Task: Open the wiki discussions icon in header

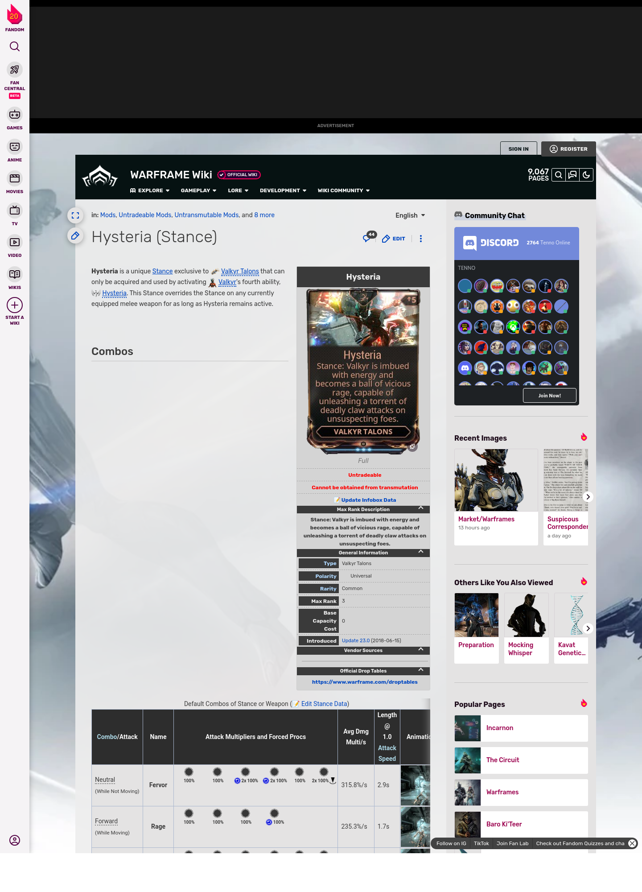Action: tap(572, 175)
